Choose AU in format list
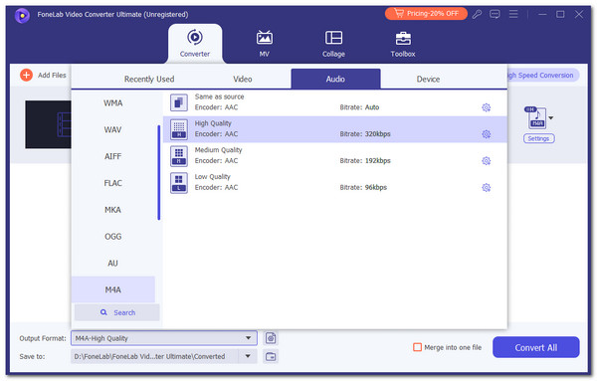This screenshot has width=597, height=381. coord(113,263)
